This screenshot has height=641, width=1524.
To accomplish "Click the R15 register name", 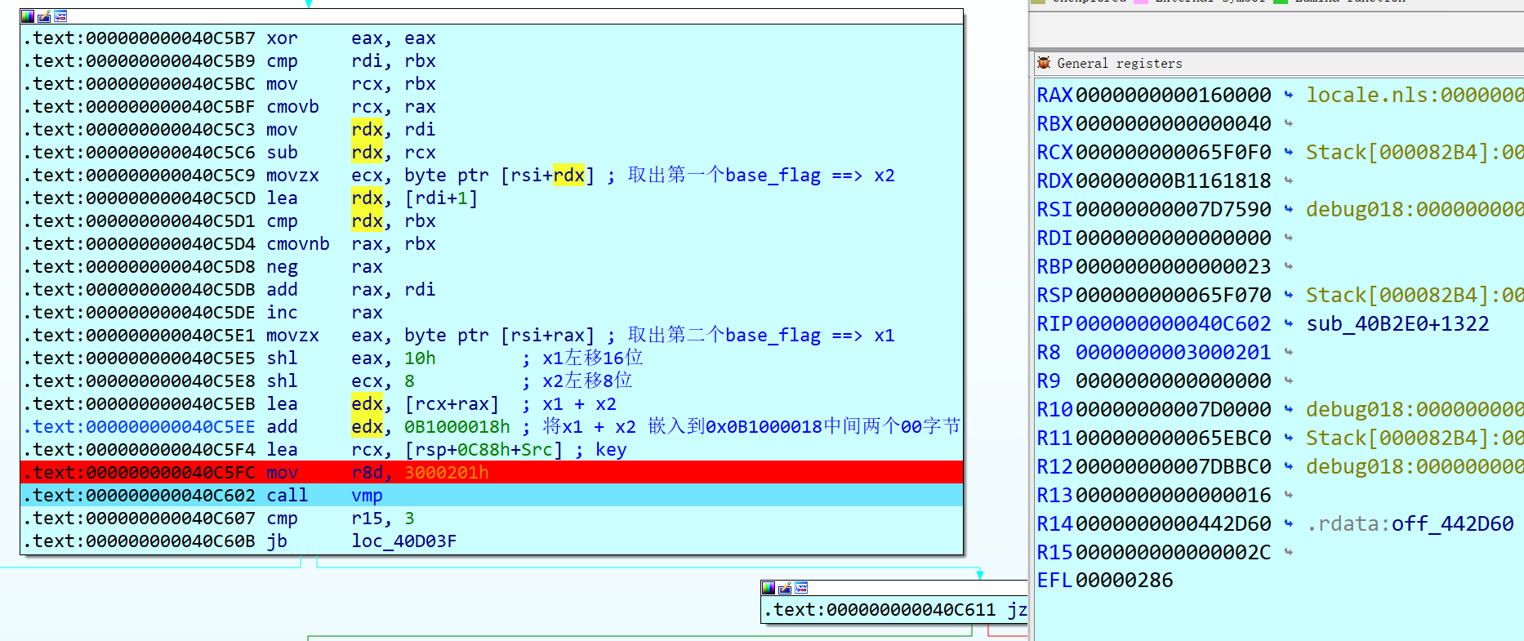I will pyautogui.click(x=1054, y=552).
